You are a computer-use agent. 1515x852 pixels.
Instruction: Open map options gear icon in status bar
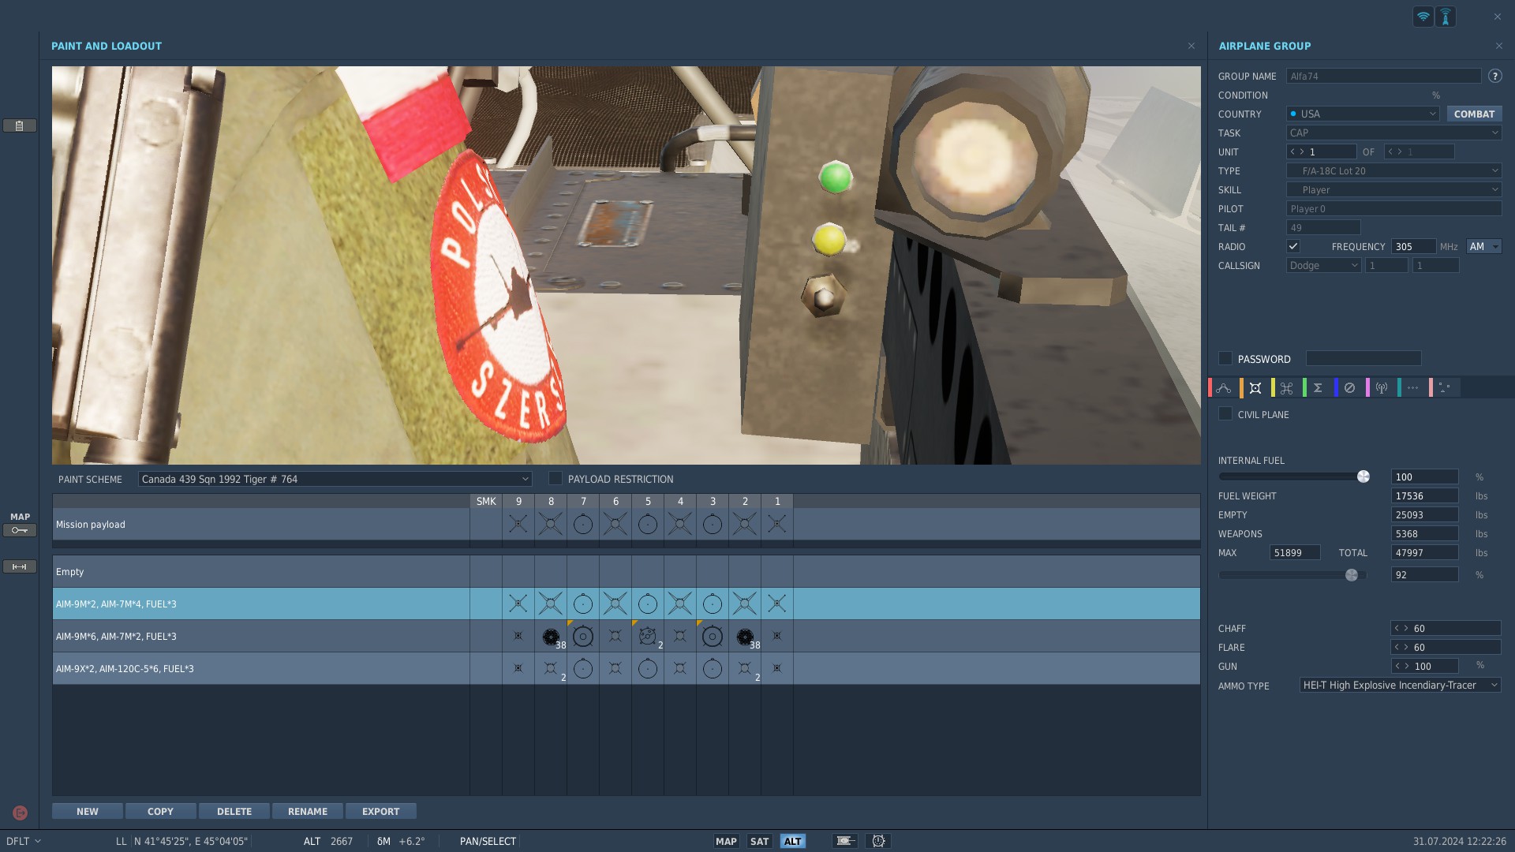878,841
